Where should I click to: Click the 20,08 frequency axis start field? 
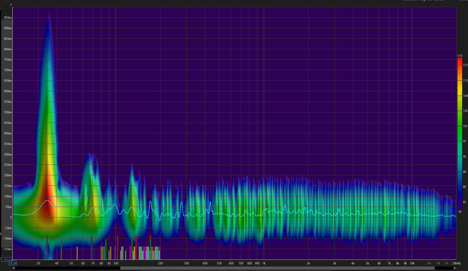(12, 263)
